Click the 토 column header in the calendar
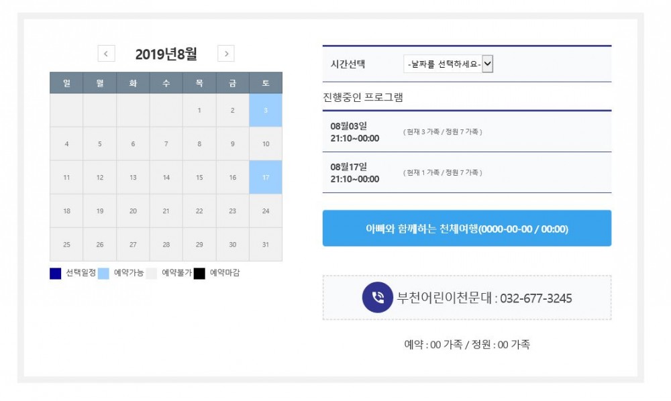This screenshot has height=401, width=671. coord(266,82)
